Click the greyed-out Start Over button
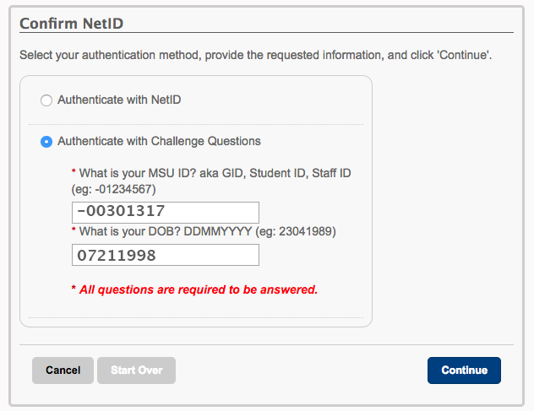This screenshot has height=411, width=534. (x=137, y=370)
